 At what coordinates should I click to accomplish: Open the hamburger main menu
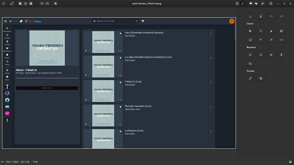pos(271,3)
